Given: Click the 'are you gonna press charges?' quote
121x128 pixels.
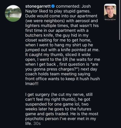Looking at the screenshot, I should (61, 67).
